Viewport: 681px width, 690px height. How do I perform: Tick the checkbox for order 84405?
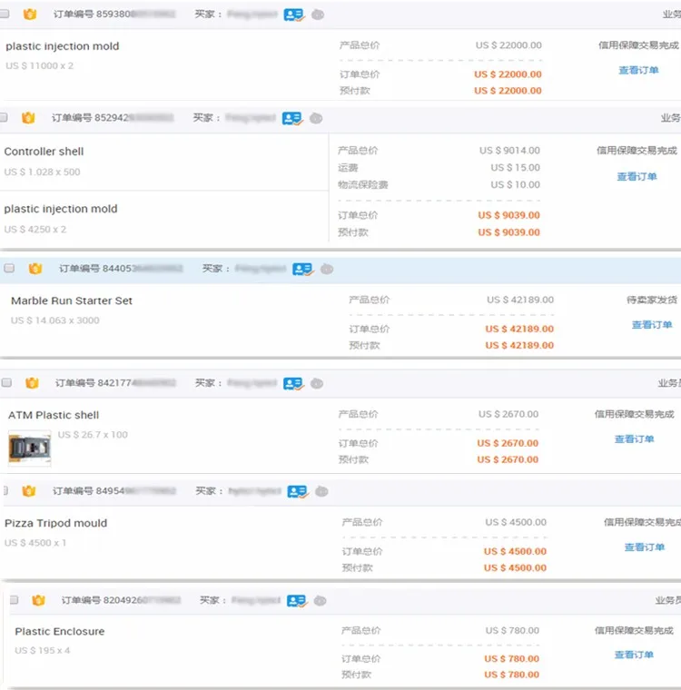coord(9,268)
